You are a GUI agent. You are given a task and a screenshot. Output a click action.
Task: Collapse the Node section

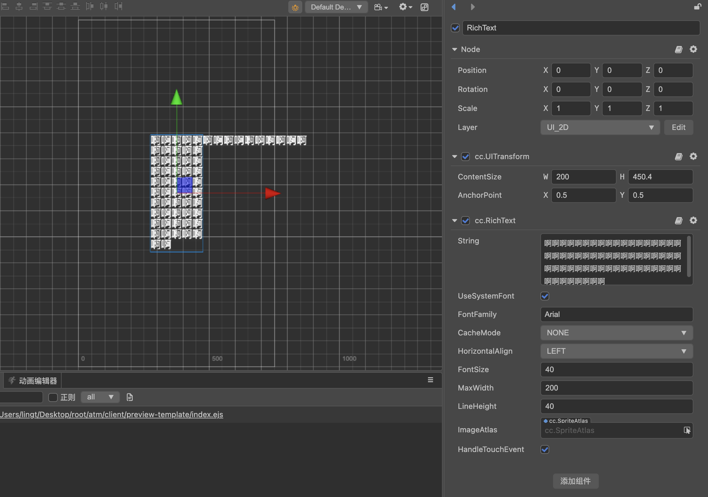[x=455, y=49]
